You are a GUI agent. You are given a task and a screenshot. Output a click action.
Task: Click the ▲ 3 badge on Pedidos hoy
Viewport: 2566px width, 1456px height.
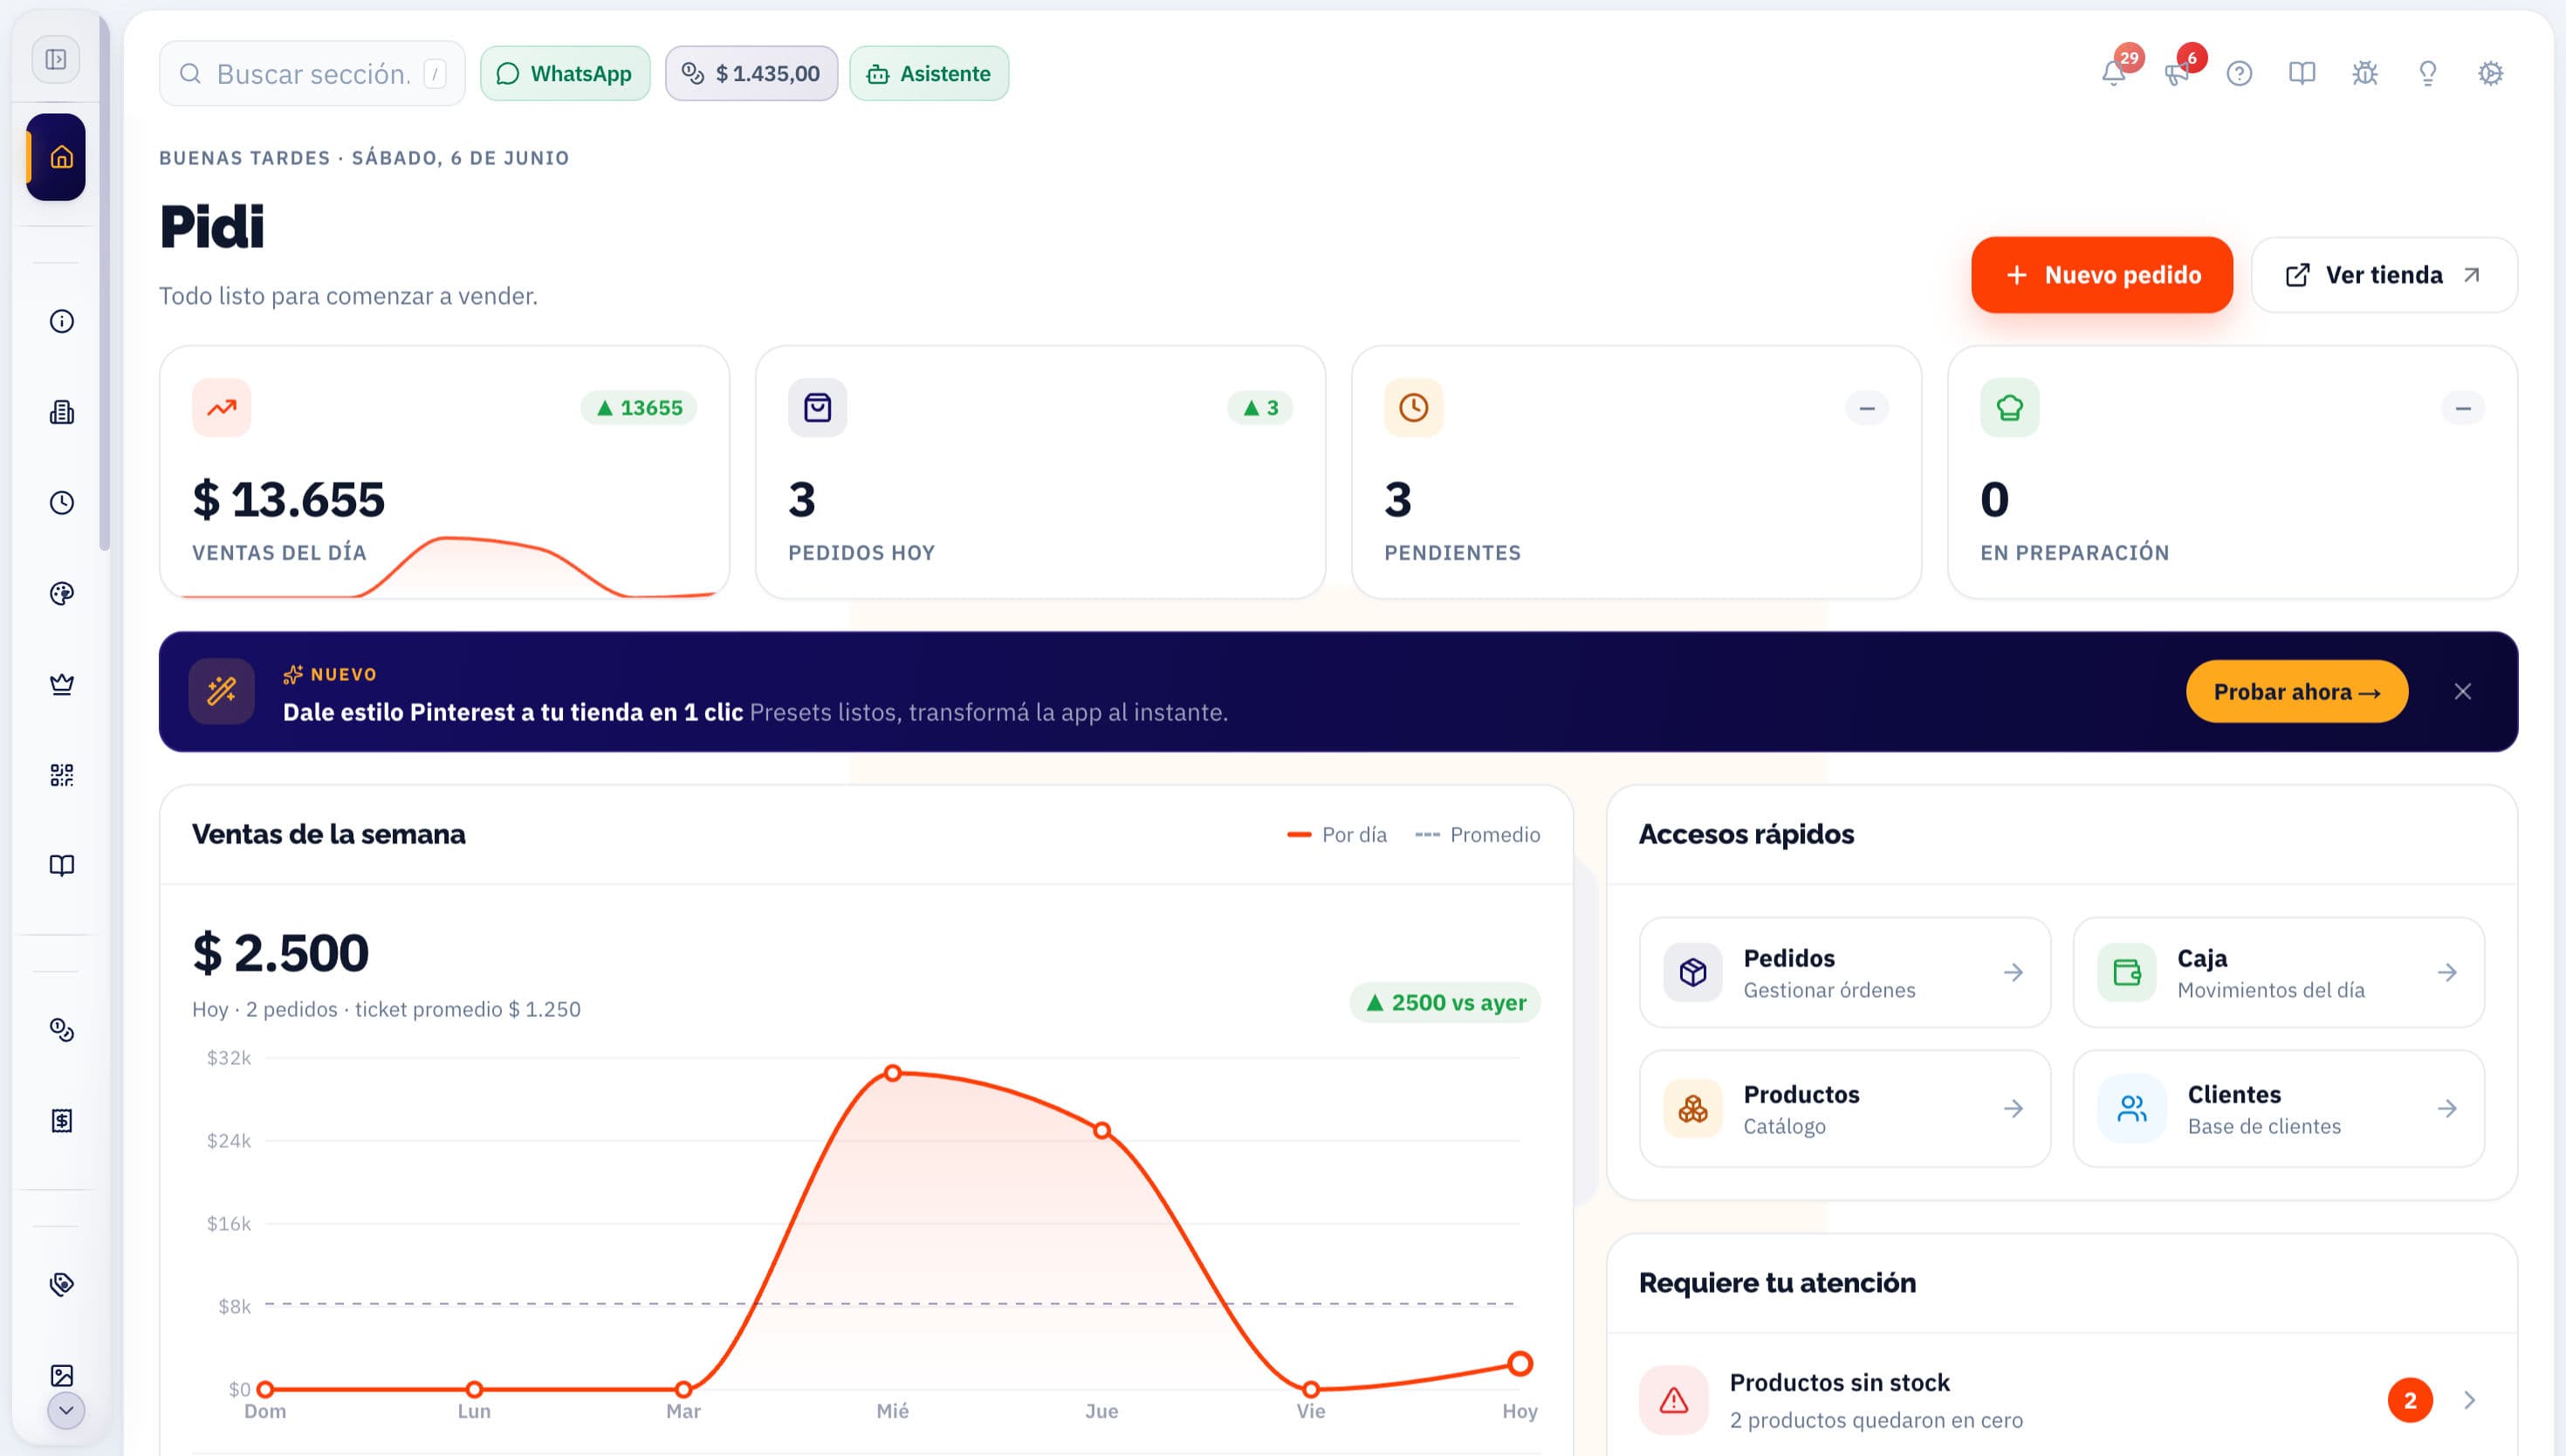coord(1259,408)
